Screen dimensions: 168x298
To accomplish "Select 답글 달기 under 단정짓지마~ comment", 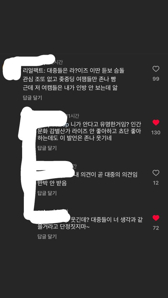I will (47, 237).
